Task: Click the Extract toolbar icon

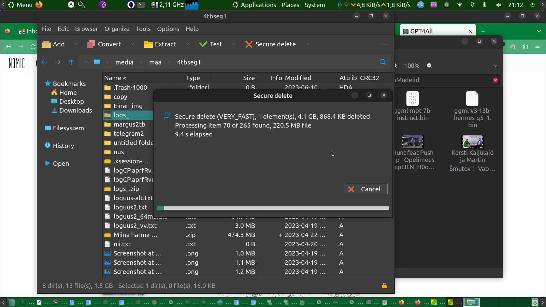Action: [148, 44]
